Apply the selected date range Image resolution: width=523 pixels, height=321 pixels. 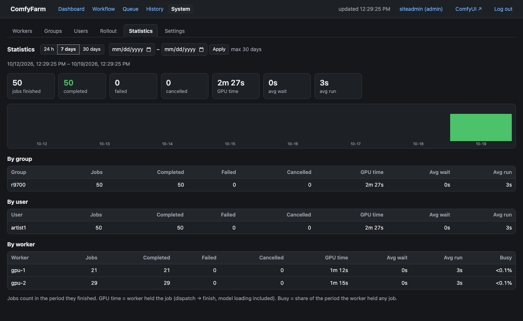219,49
